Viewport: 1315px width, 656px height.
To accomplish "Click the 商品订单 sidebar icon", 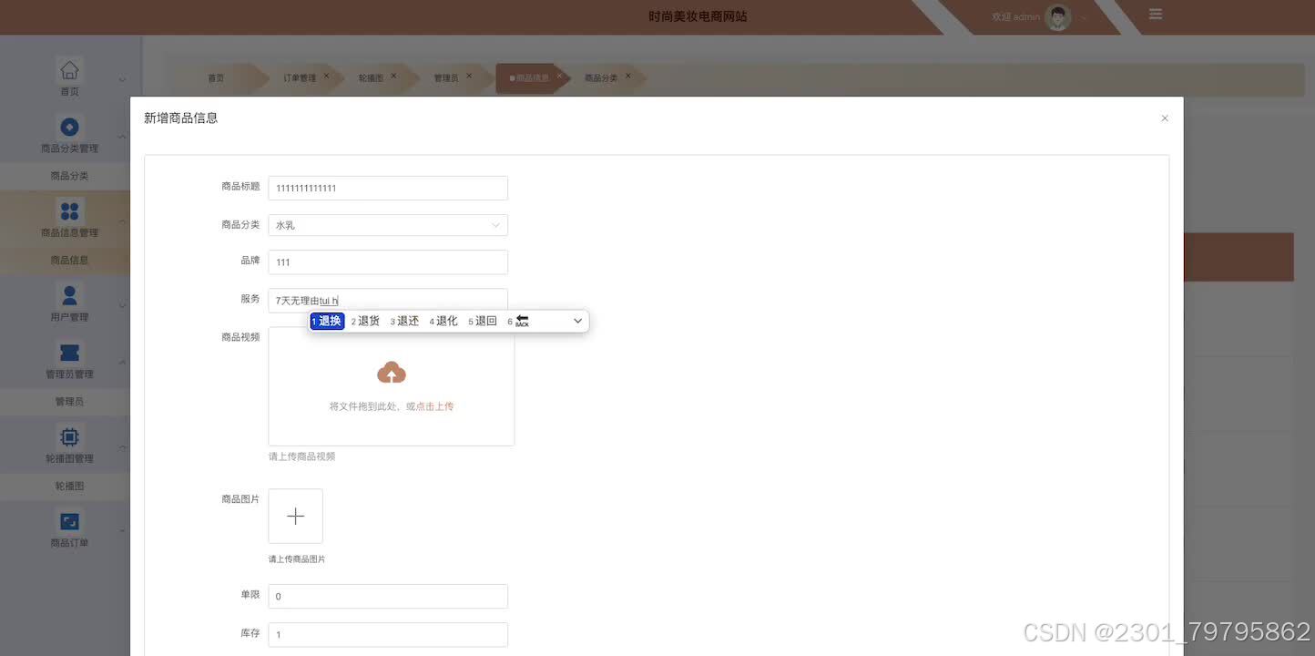I will click(x=69, y=521).
